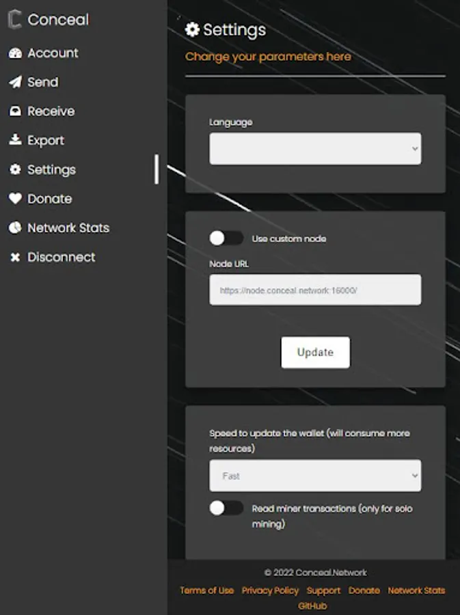Open the Privacy Policy link
This screenshot has width=460, height=615.
click(x=270, y=590)
